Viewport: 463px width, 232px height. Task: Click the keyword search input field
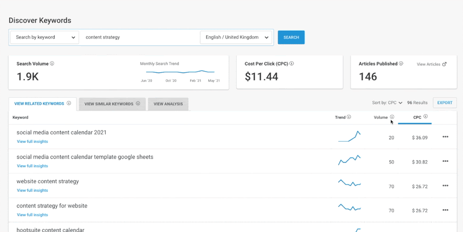(140, 37)
